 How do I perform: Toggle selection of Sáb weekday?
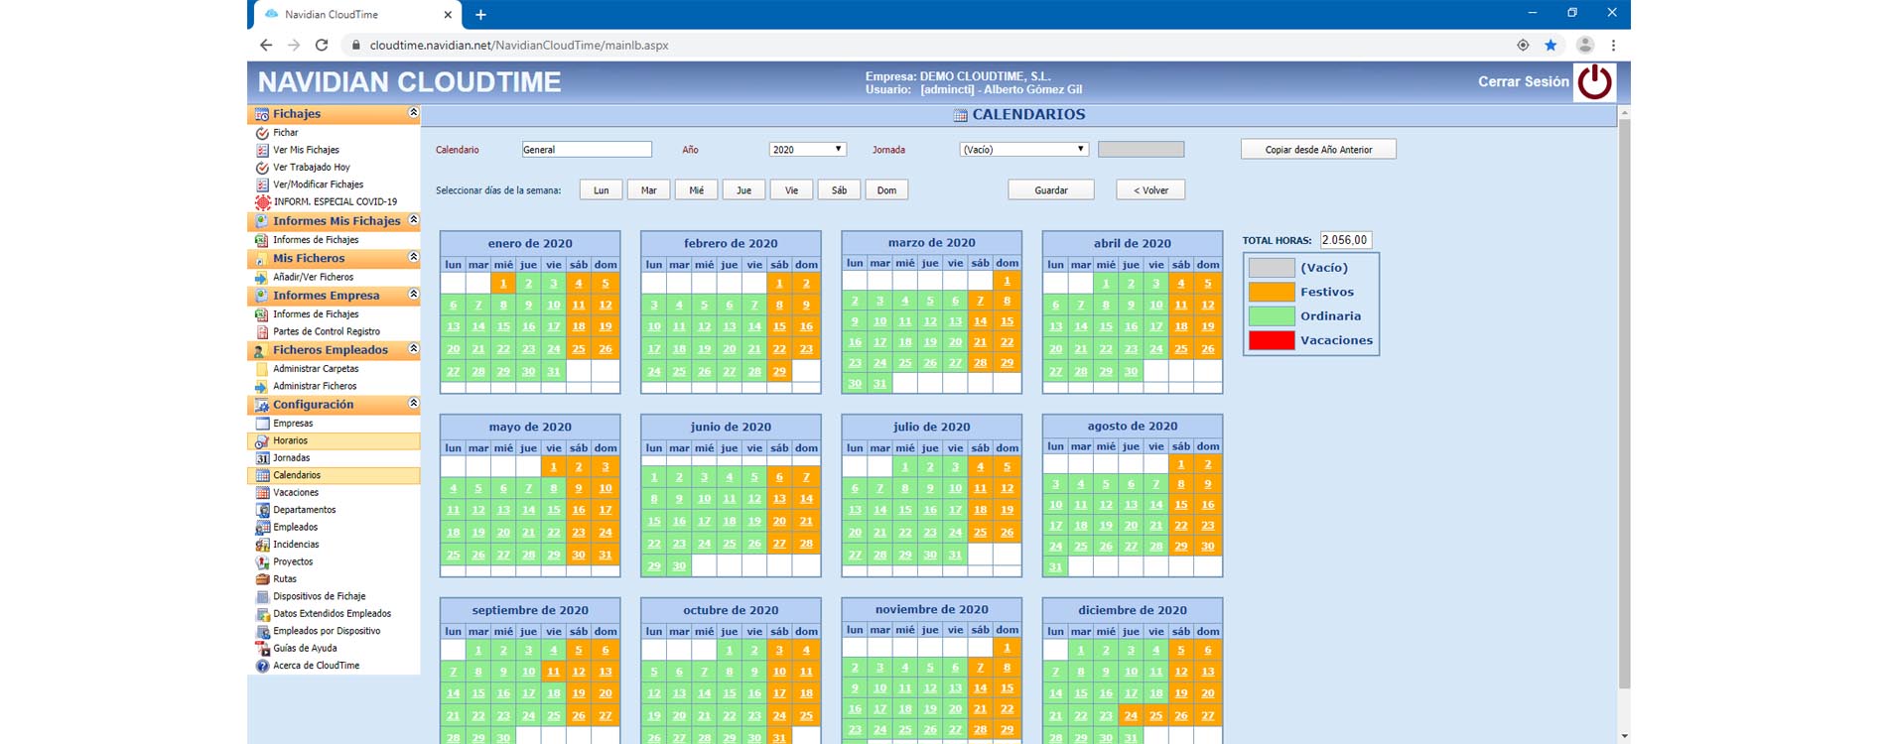click(839, 190)
